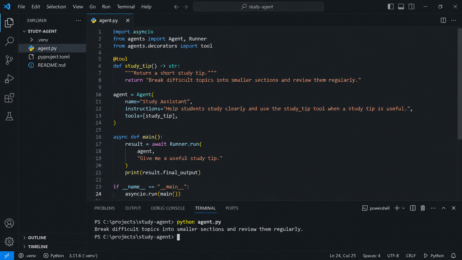
Task: Toggle the primary side bar layout icon
Action: click(x=390, y=6)
